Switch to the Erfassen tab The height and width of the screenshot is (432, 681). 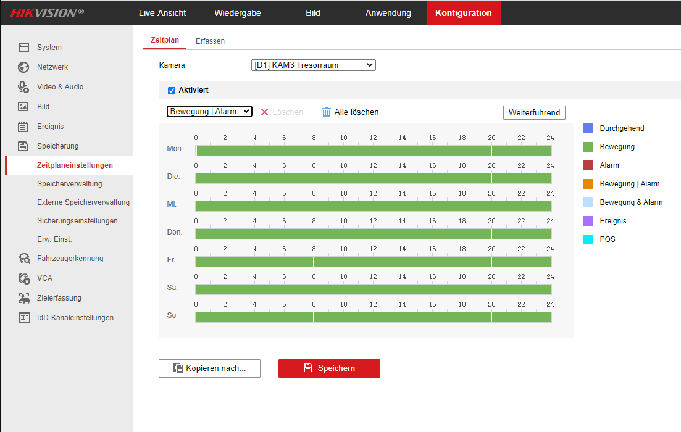coord(210,41)
